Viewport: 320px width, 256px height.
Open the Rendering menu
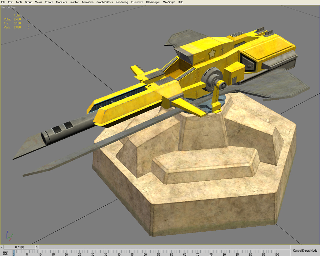point(122,2)
